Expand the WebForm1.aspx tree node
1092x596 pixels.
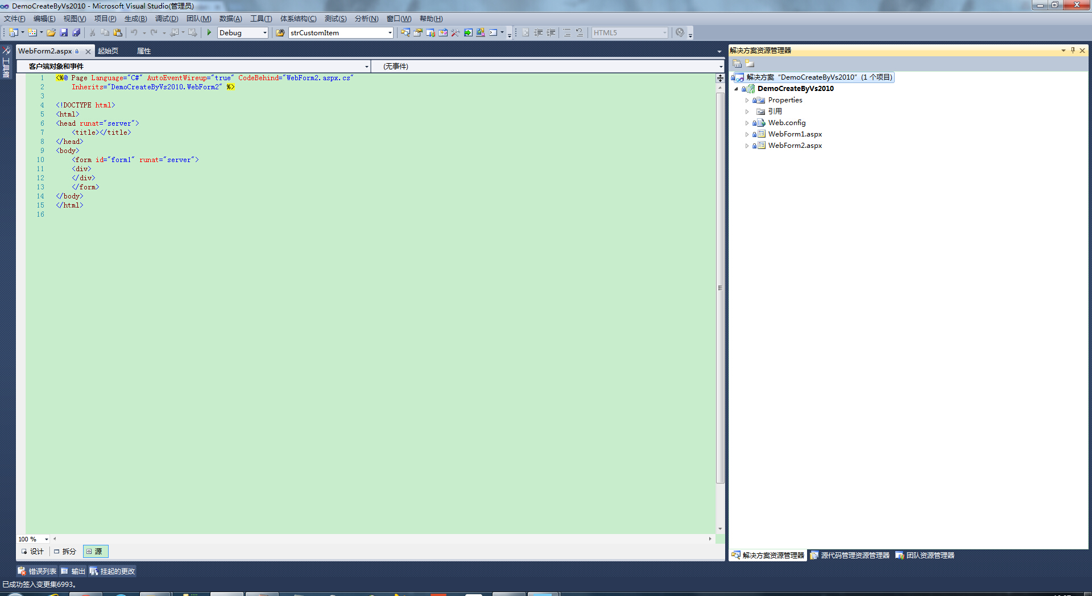(x=747, y=134)
